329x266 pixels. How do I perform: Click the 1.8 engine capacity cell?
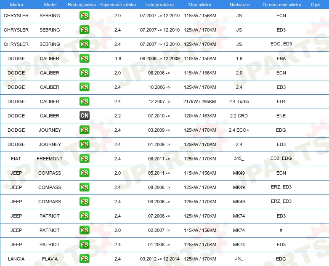pos(118,59)
